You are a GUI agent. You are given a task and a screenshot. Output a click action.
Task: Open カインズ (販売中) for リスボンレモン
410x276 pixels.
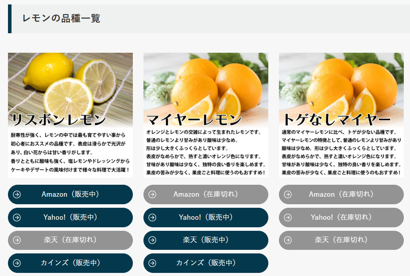[70, 263]
